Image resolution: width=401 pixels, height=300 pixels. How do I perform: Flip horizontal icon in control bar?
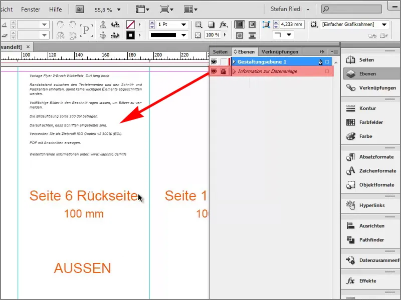coord(60,35)
